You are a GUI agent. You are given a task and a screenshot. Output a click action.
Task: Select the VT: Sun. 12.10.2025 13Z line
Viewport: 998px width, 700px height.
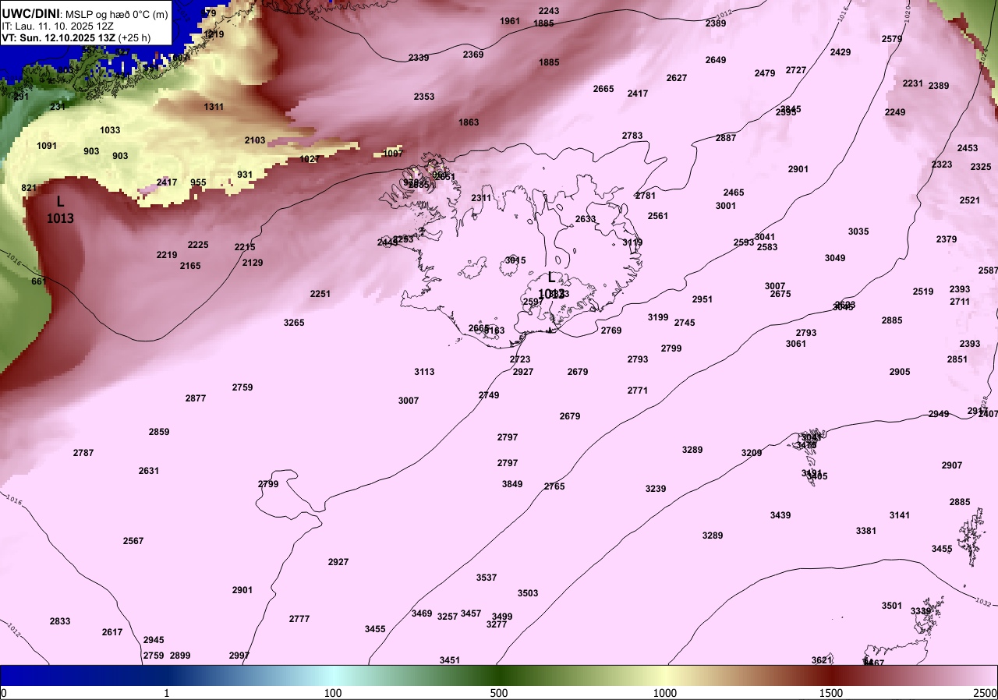pos(76,37)
